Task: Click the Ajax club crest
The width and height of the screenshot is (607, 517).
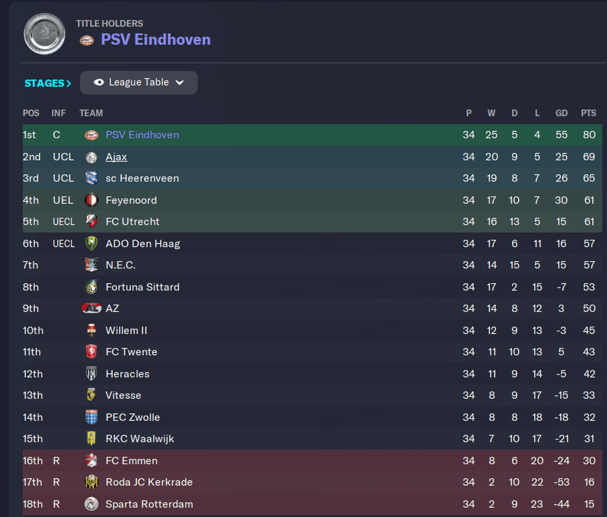Action: (92, 157)
